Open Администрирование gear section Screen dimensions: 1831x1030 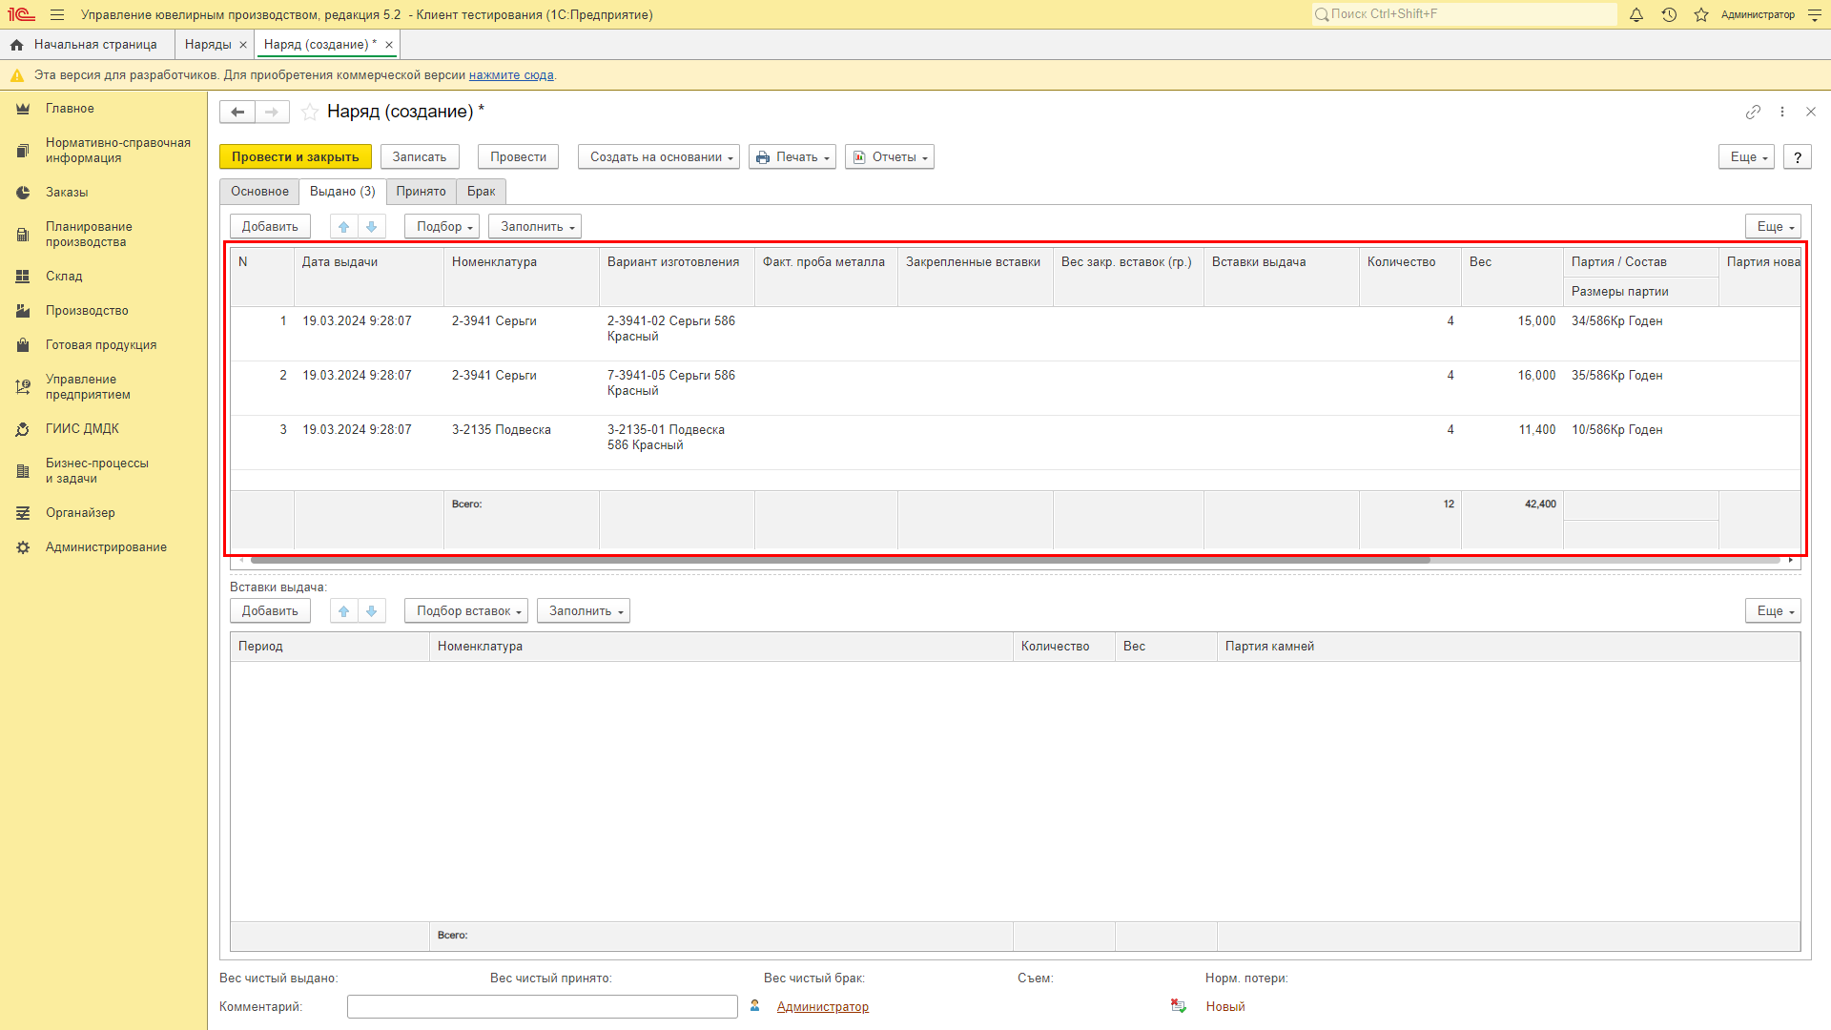pos(23,547)
